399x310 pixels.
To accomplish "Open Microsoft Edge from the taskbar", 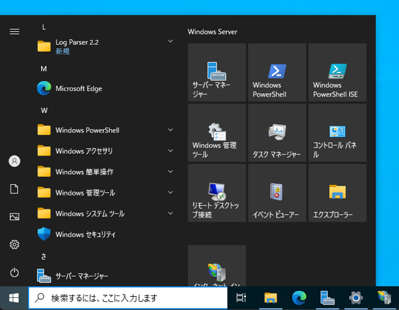I will point(299,297).
